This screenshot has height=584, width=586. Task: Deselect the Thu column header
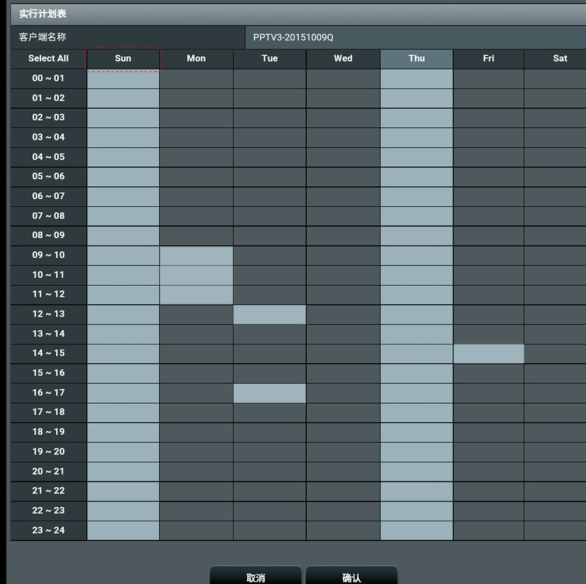pyautogui.click(x=417, y=59)
